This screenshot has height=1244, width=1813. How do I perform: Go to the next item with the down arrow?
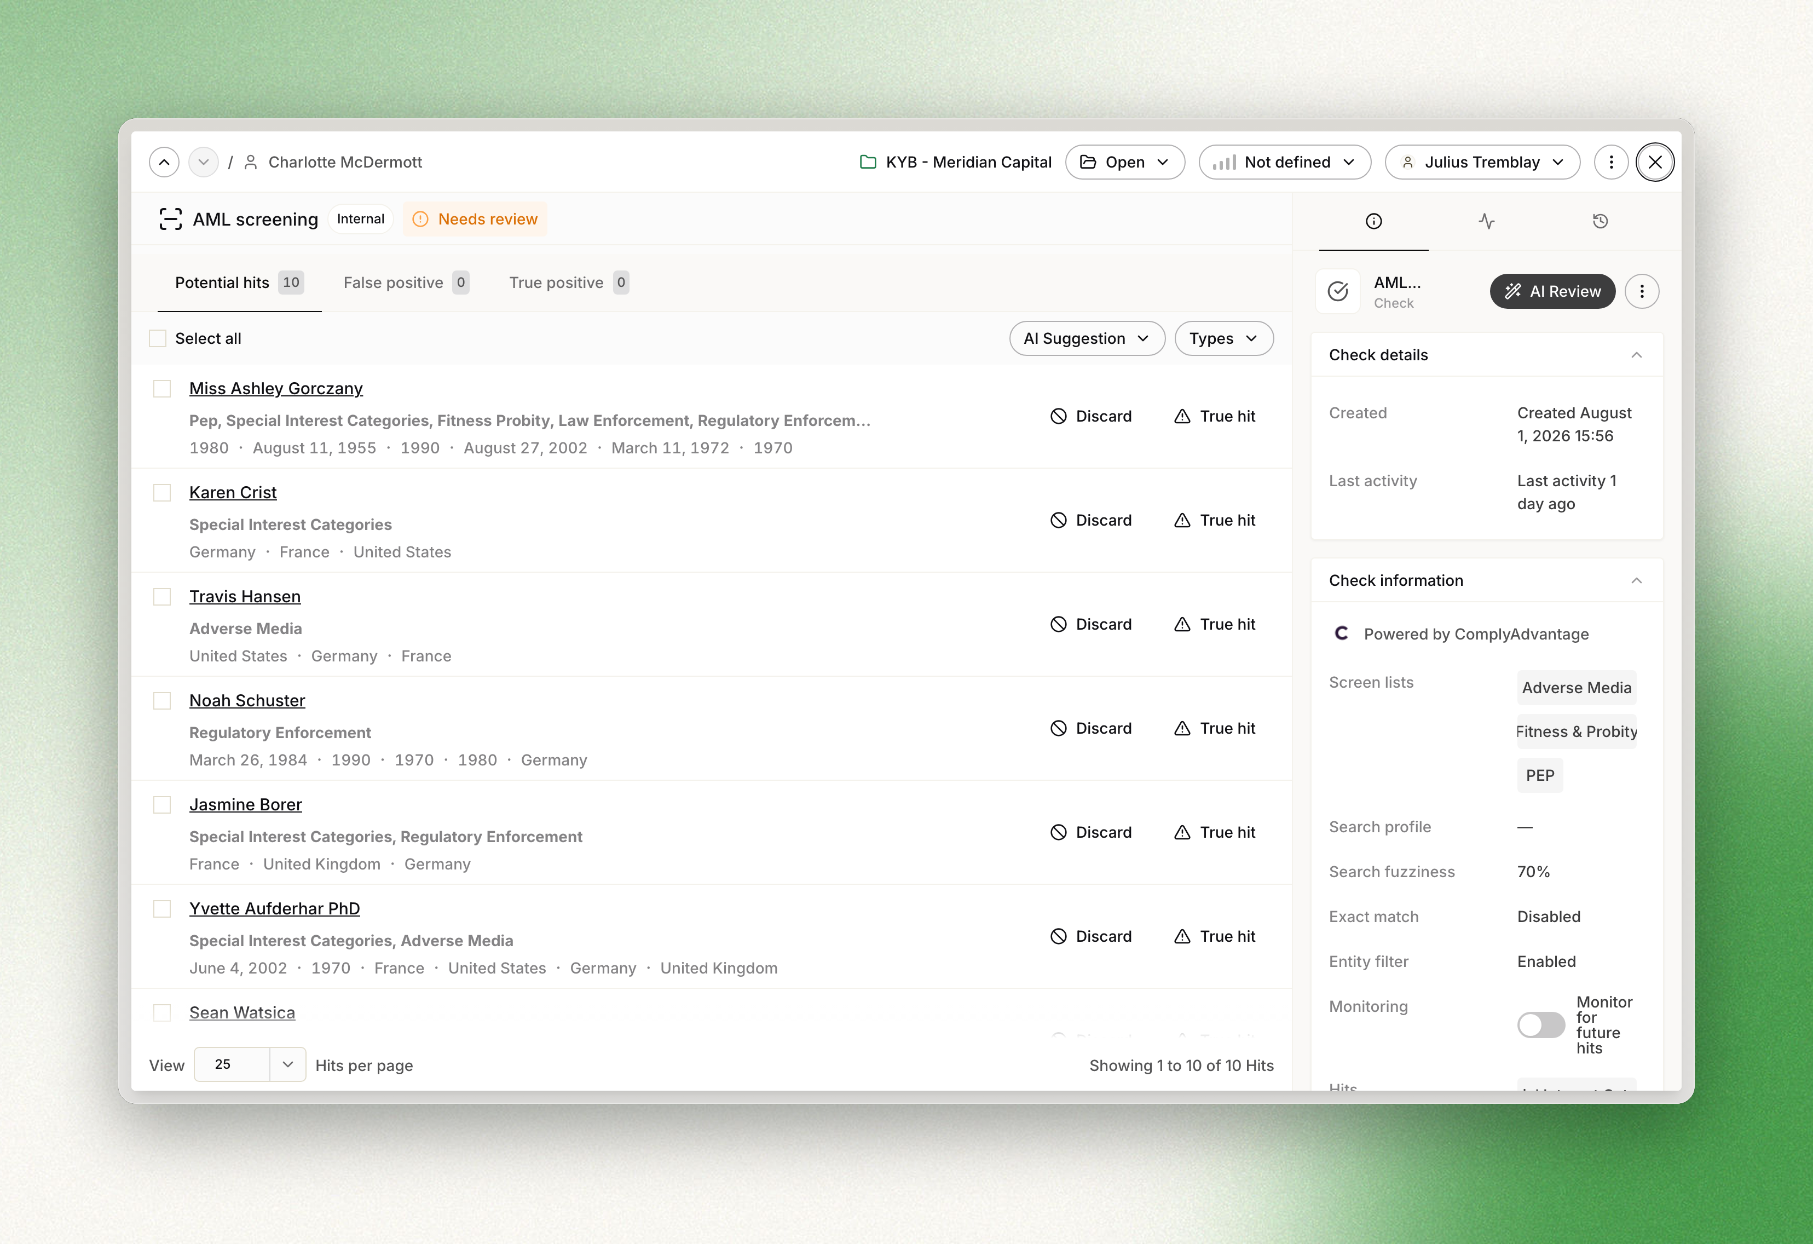(x=204, y=162)
